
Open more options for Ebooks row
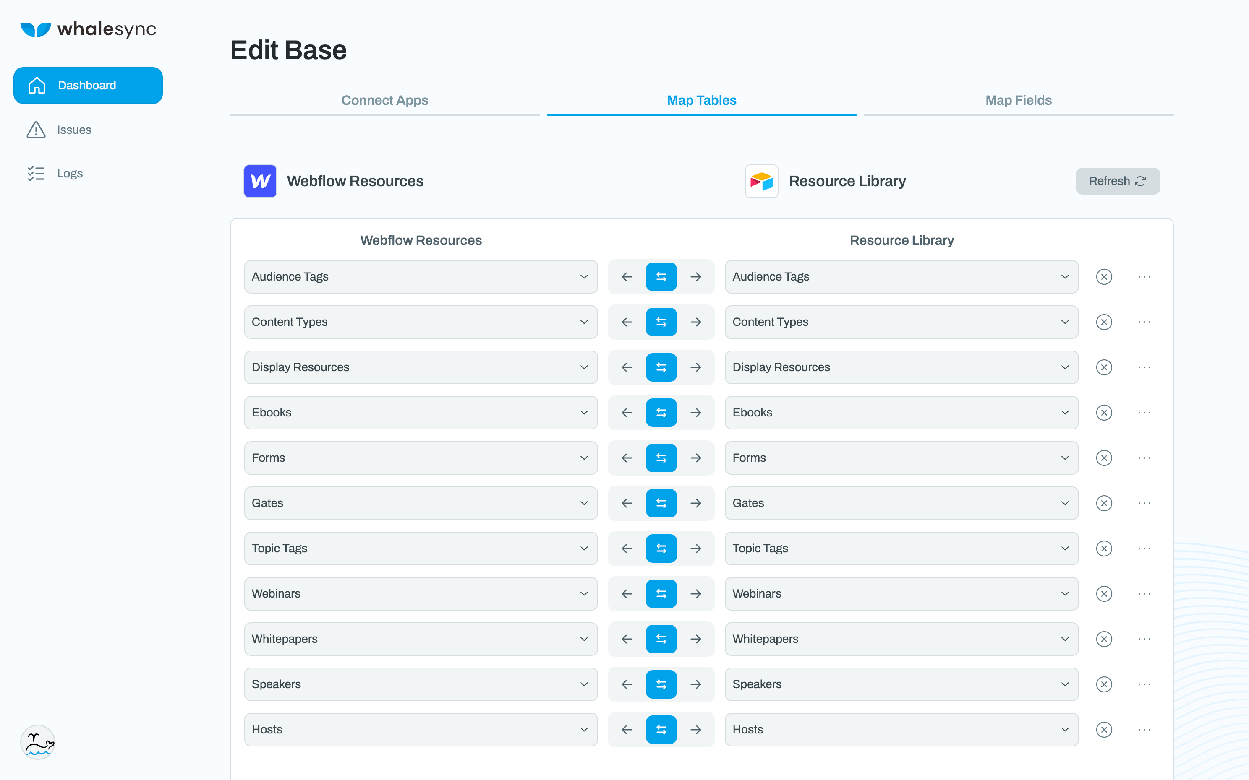click(x=1144, y=413)
